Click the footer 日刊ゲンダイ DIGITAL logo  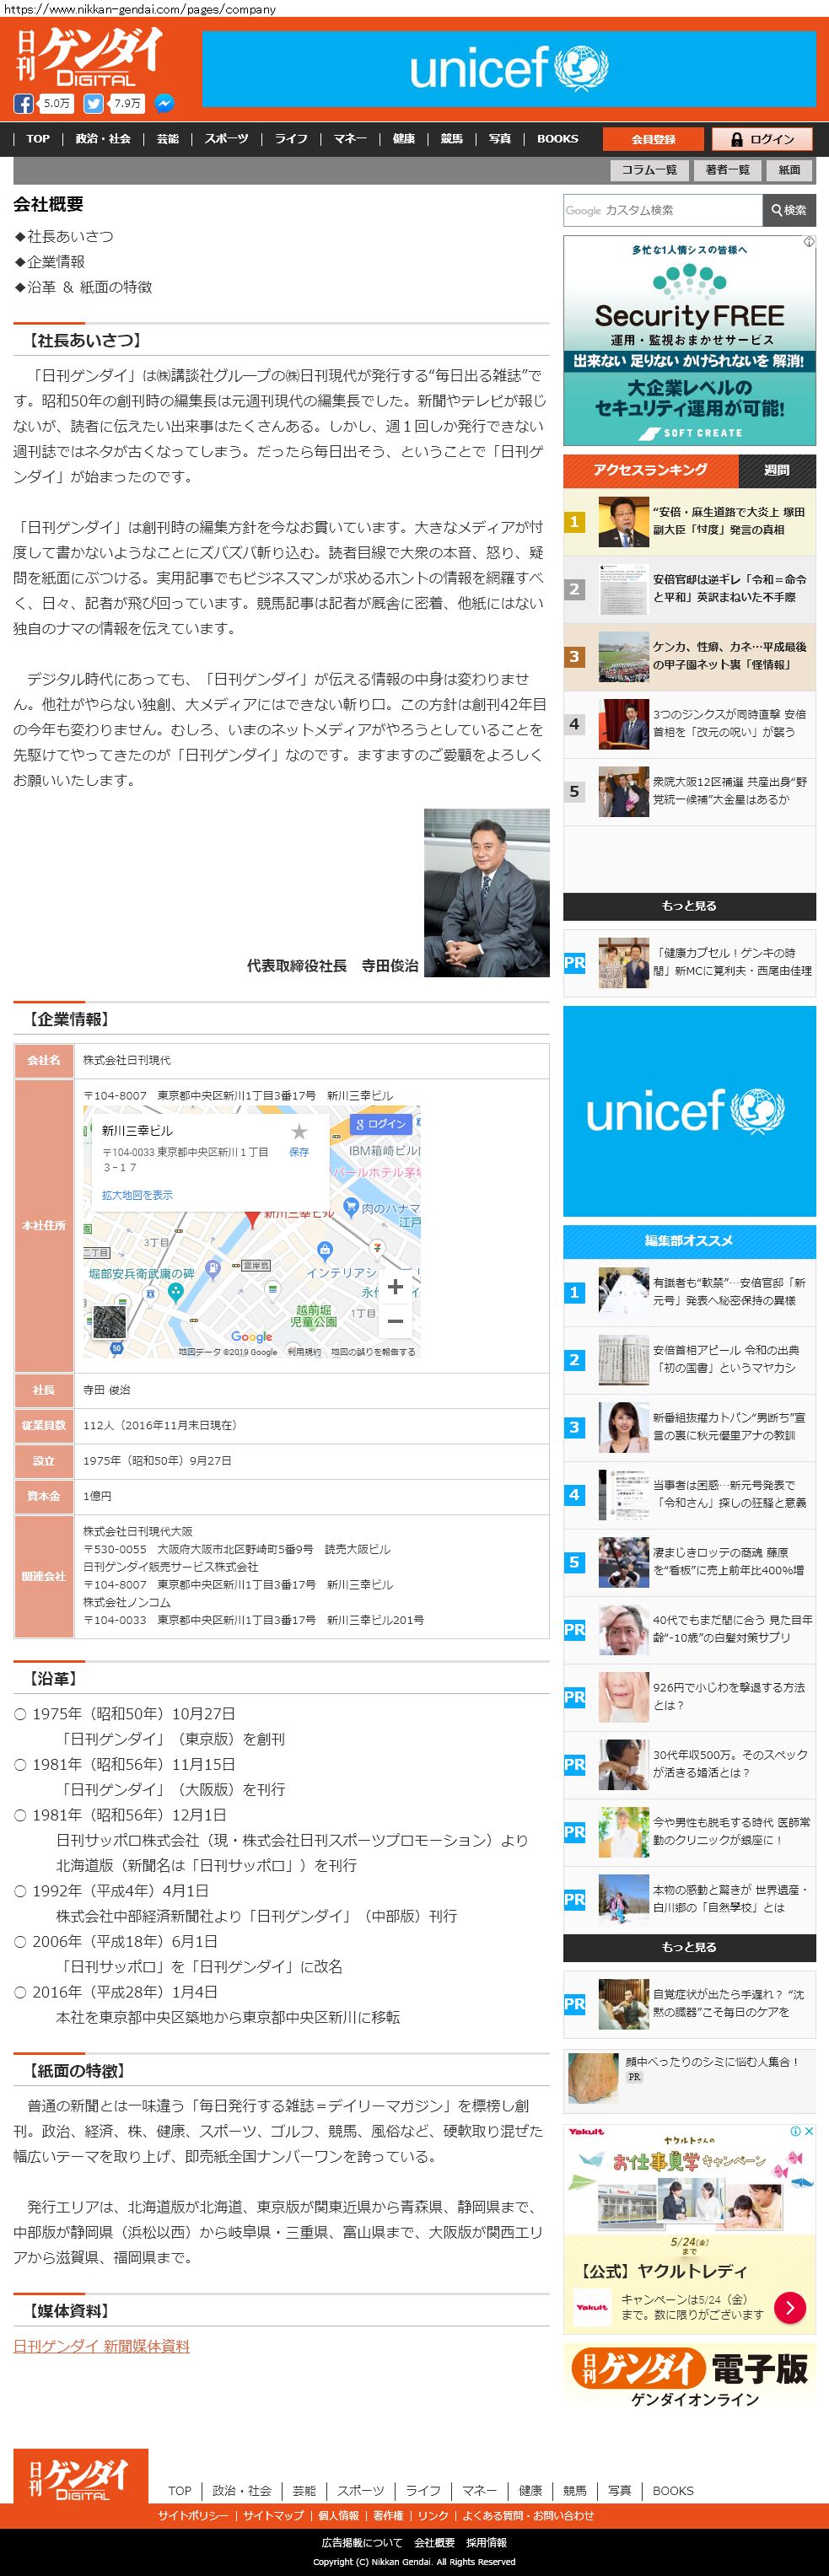pyautogui.click(x=81, y=2477)
